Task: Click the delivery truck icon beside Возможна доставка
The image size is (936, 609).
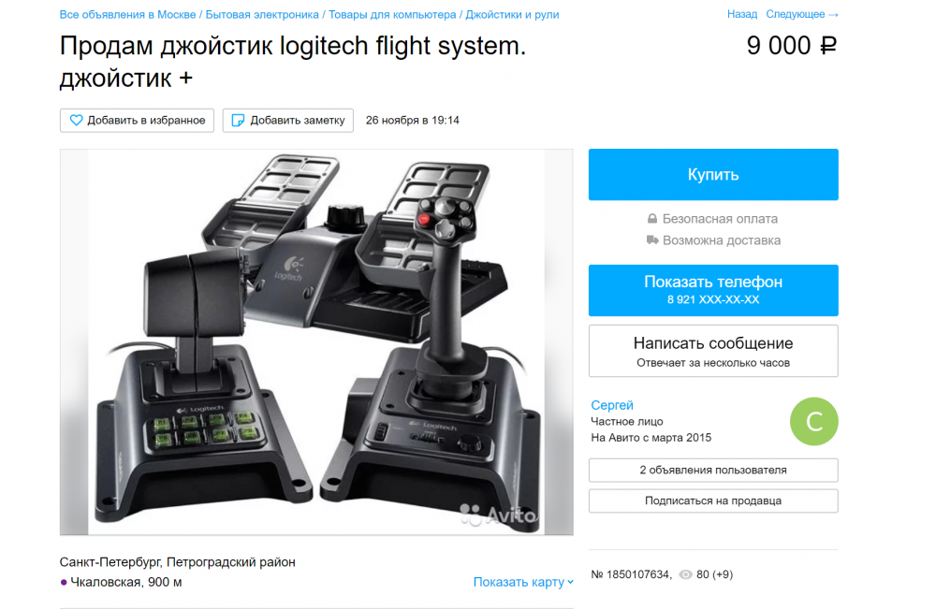Action: click(651, 239)
